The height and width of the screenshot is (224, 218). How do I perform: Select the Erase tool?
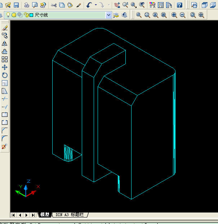pos(5,28)
